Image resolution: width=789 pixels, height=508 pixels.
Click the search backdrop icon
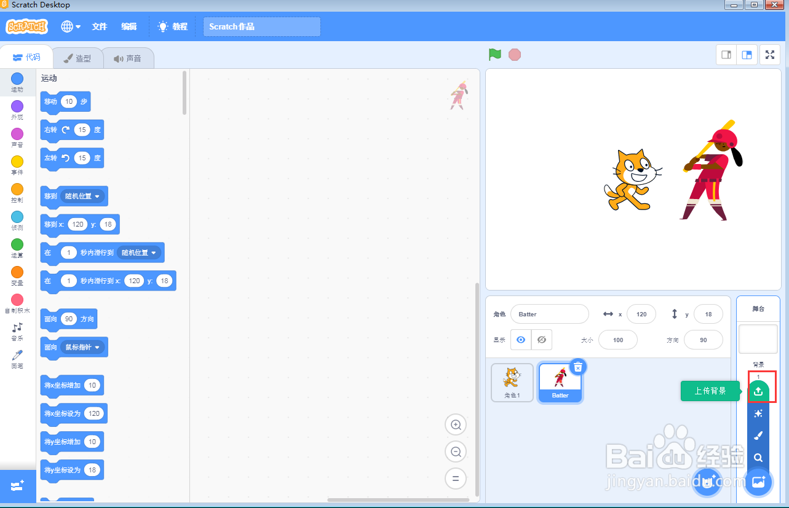(x=758, y=458)
